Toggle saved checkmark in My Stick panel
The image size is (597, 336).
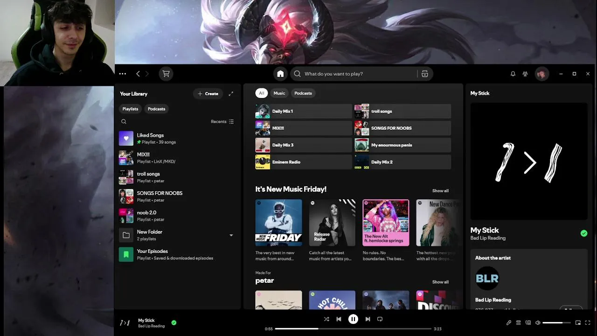pos(584,233)
